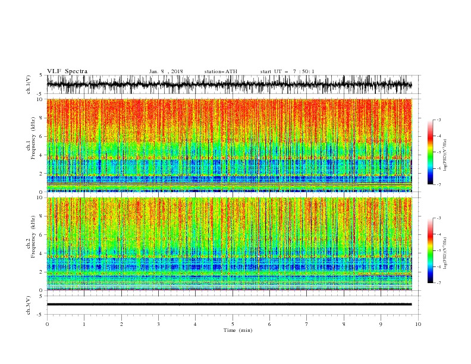Click the 'station=ATH' label
The image size is (471, 364).
[221, 71]
